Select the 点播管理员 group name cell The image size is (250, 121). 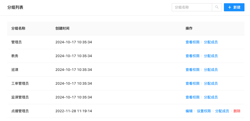[x=20, y=111]
